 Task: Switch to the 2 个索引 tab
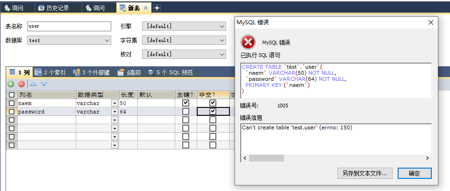click(50, 72)
